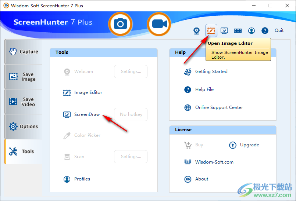Click the Upgrade arrow icon

point(232,145)
